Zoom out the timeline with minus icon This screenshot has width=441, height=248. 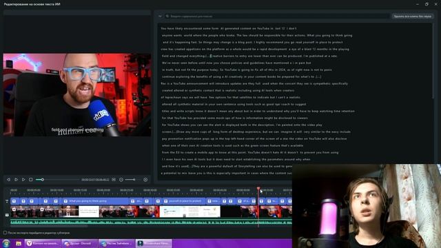(x=121, y=180)
